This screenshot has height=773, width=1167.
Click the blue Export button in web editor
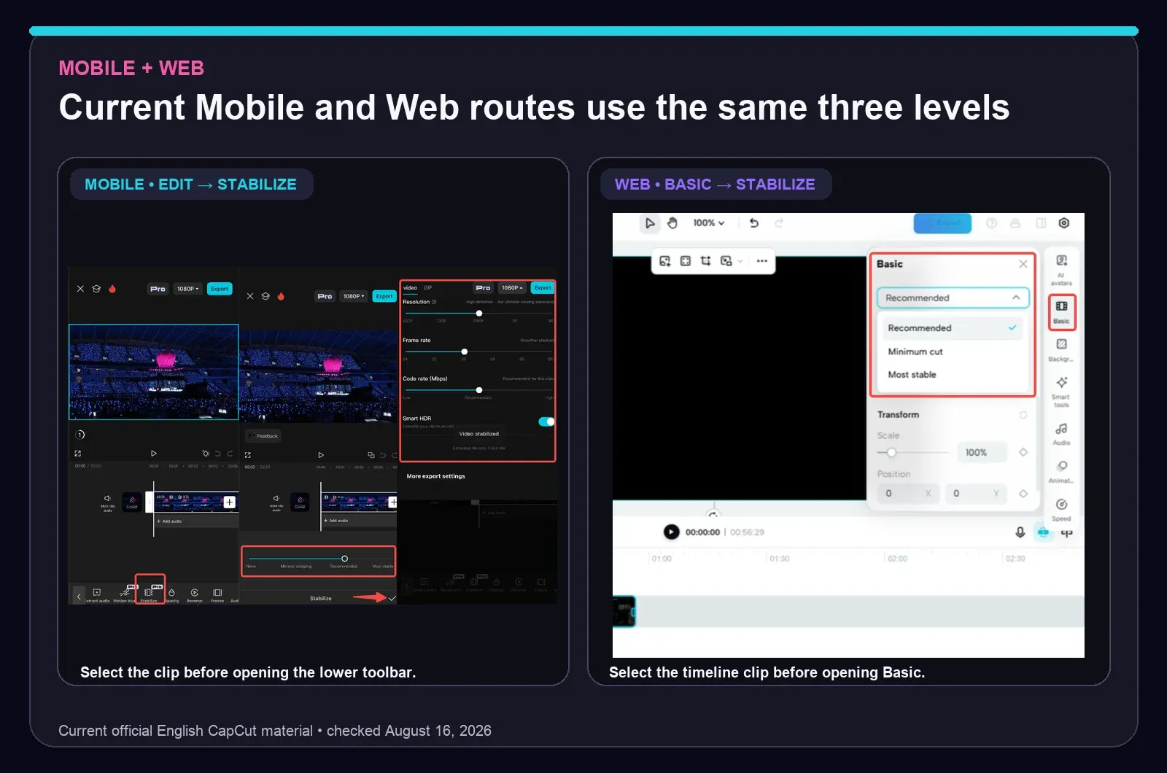(942, 223)
